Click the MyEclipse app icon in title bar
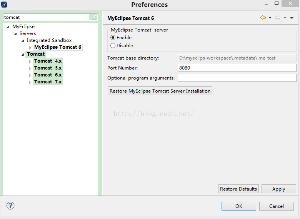This screenshot has width=300, height=219. (x=4, y=4)
